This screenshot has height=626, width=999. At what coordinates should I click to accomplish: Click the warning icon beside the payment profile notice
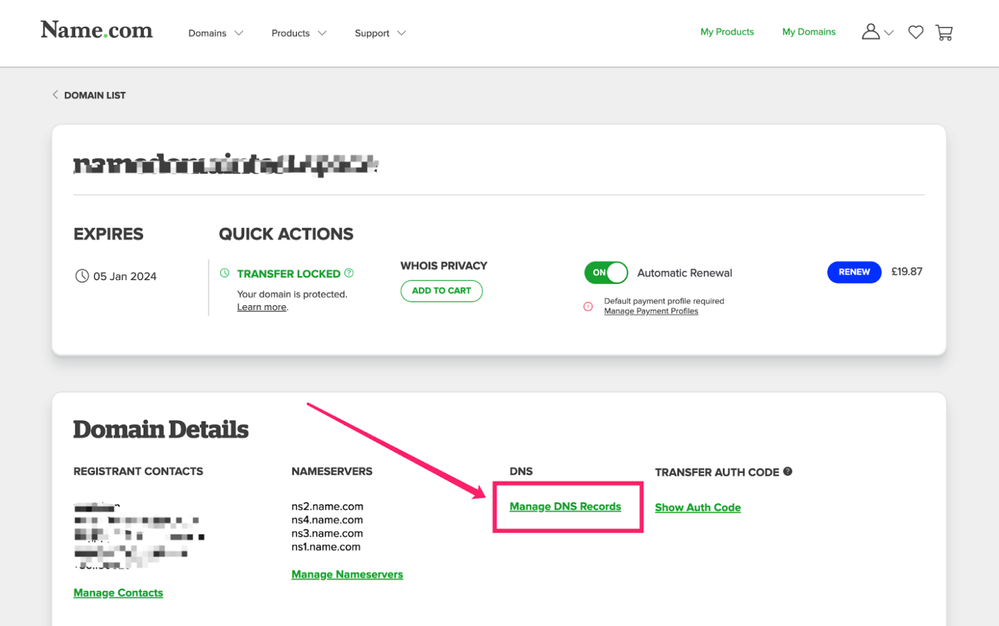[x=588, y=307]
